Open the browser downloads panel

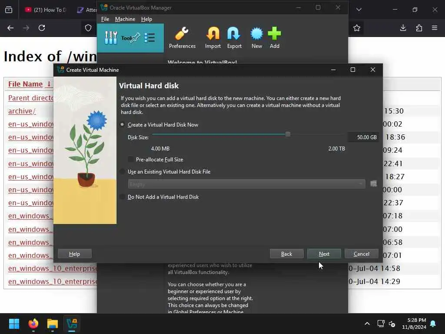[x=403, y=28]
